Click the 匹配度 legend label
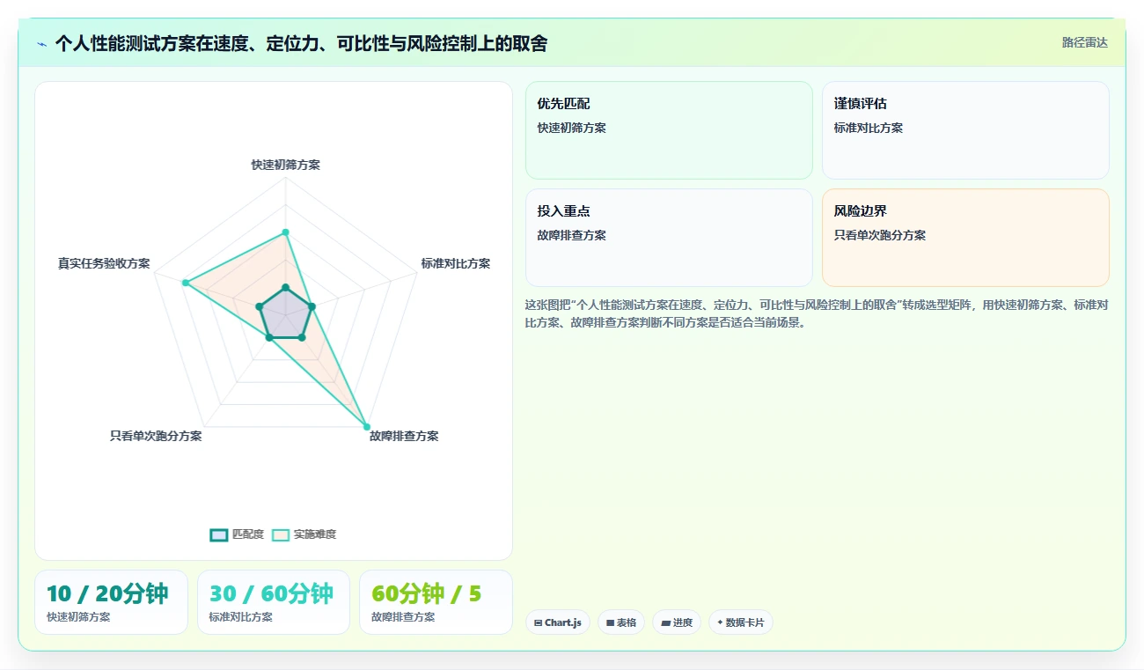1144x670 pixels. click(x=248, y=534)
